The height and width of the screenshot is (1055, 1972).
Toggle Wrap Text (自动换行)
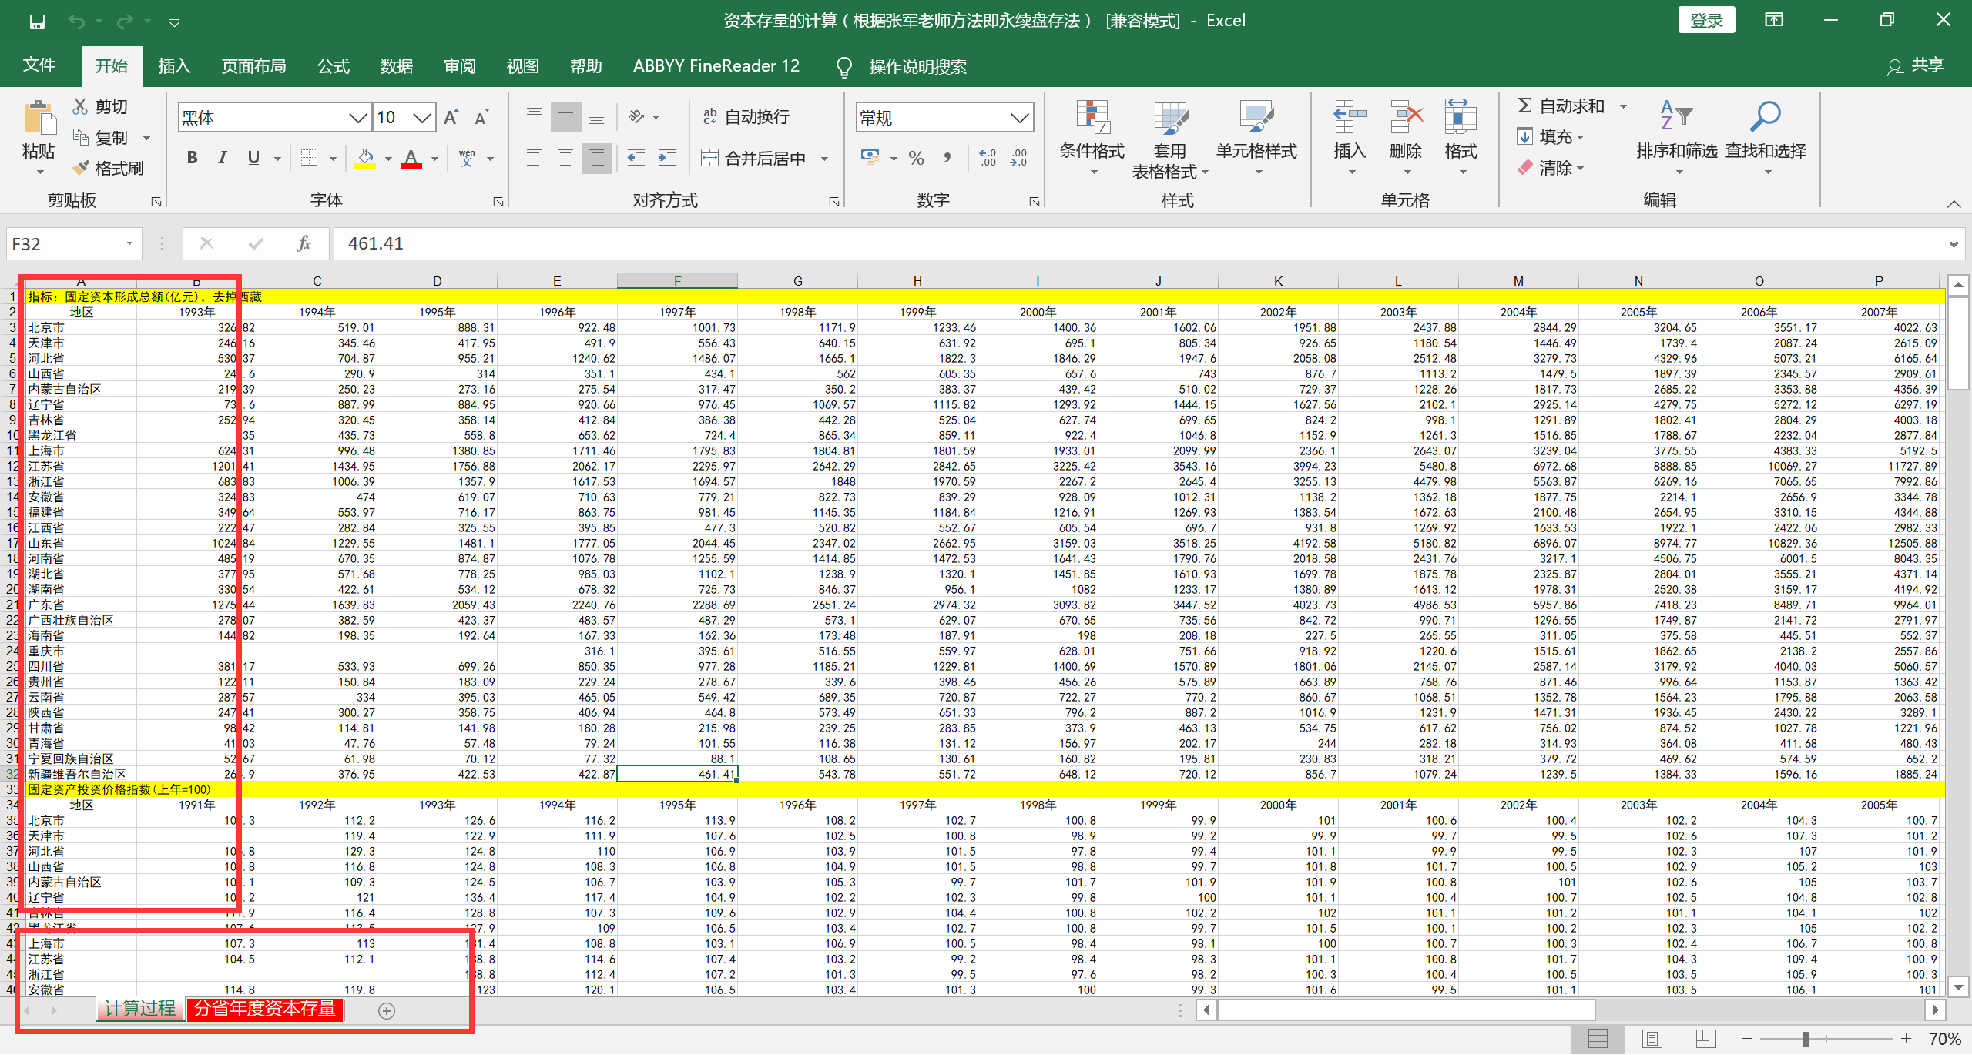746,116
